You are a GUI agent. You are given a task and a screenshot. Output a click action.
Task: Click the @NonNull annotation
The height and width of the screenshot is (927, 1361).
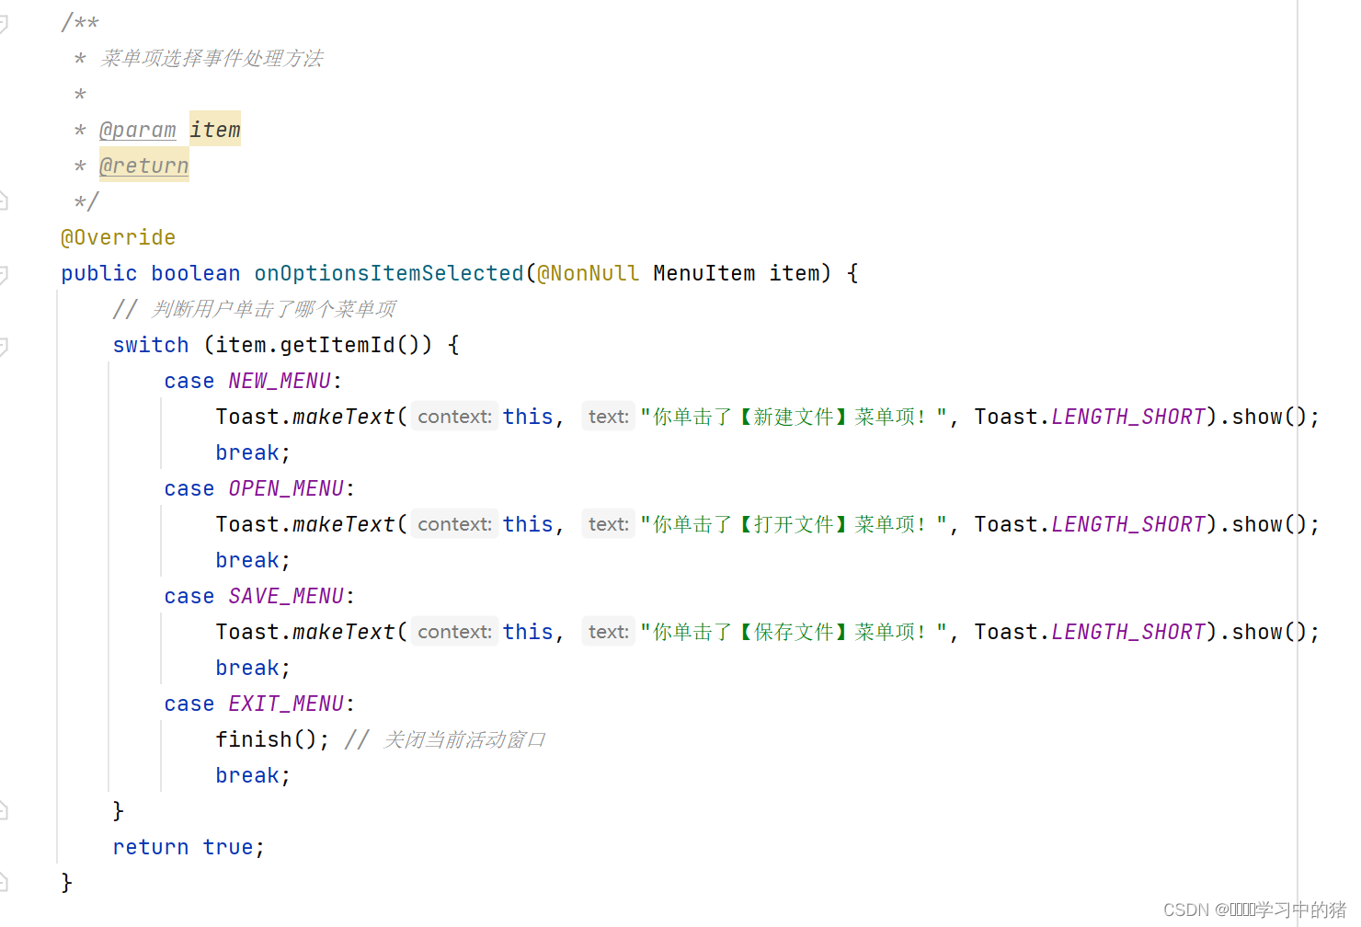point(588,273)
